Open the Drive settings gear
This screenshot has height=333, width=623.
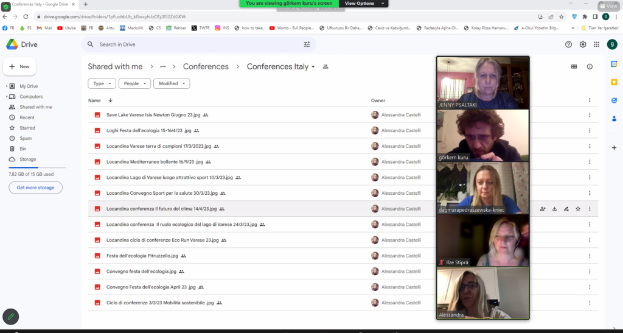583,44
